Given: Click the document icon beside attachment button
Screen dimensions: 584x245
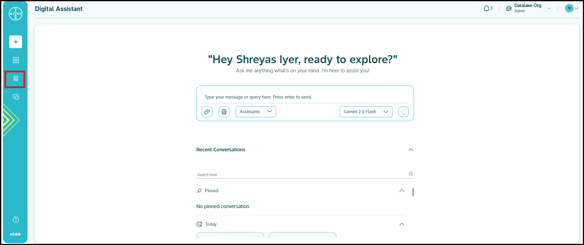Looking at the screenshot, I should click(x=224, y=112).
